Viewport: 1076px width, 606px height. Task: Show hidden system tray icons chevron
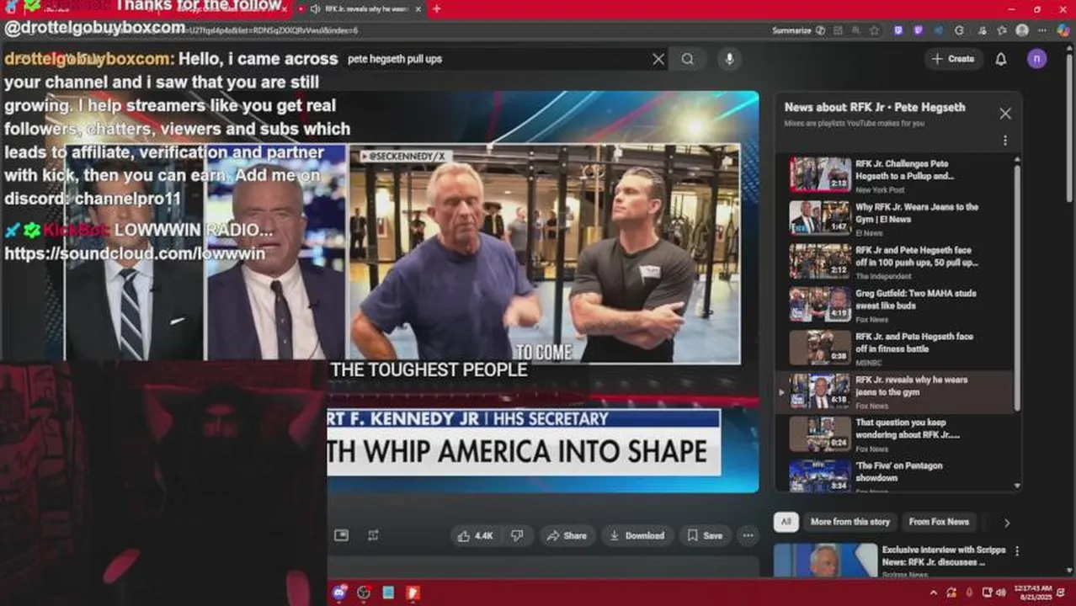click(x=933, y=593)
